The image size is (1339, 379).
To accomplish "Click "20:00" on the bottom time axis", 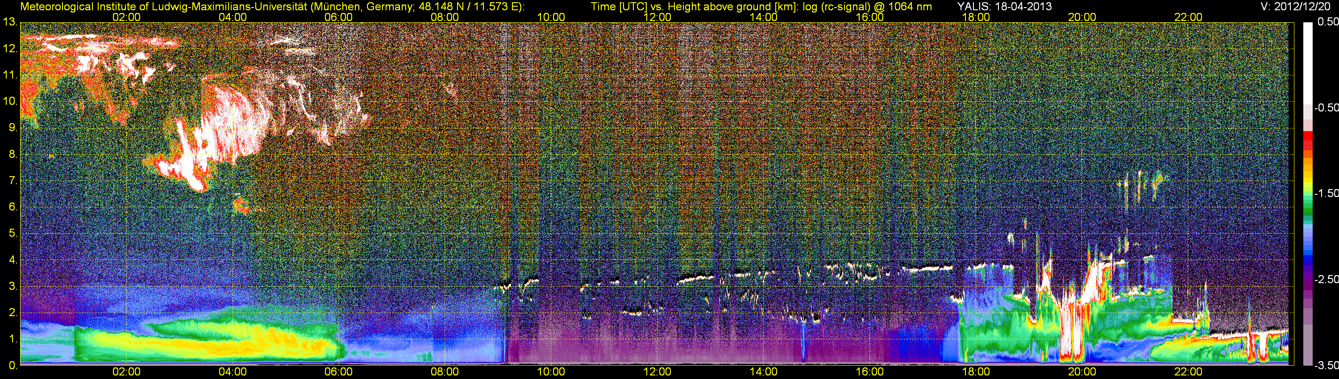I will coord(1082,372).
